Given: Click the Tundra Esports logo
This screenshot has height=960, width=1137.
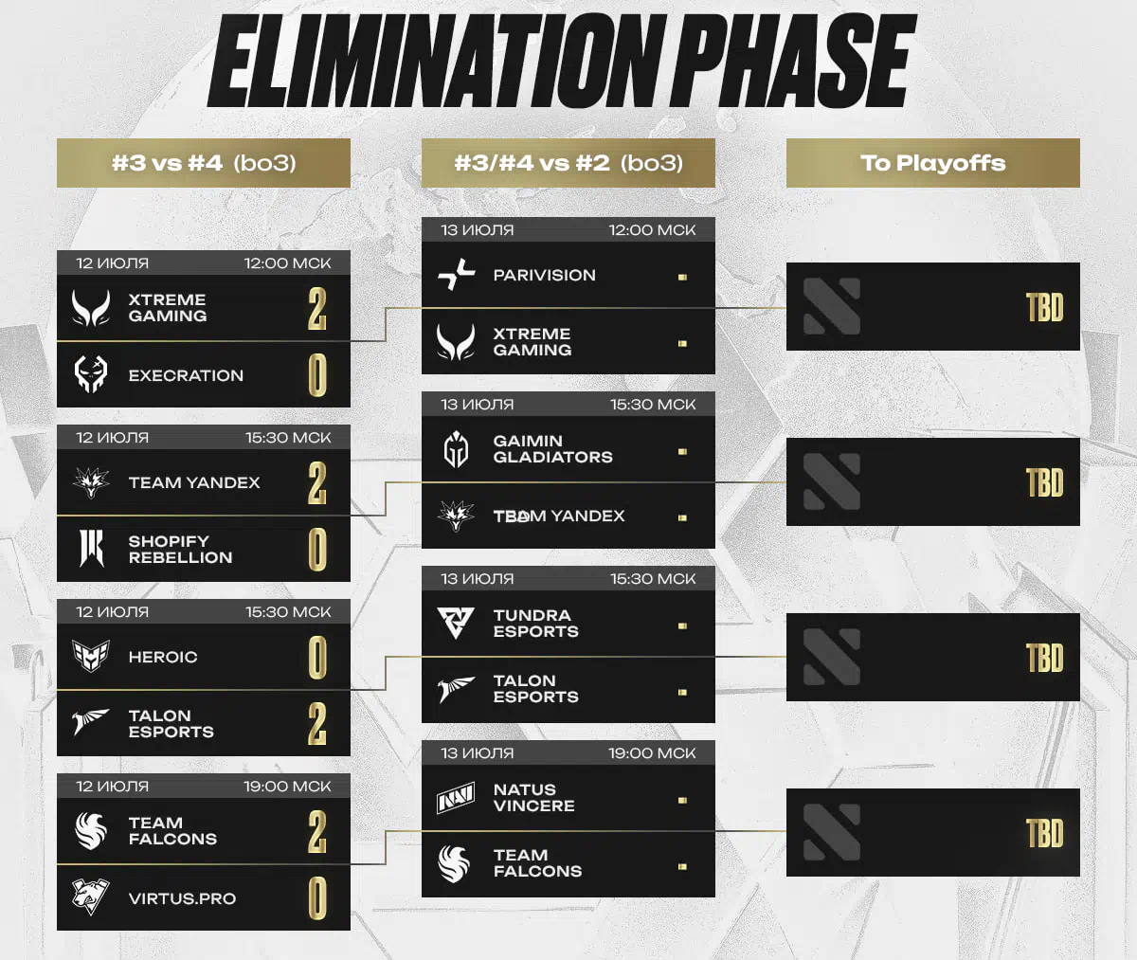Looking at the screenshot, I should tap(456, 623).
